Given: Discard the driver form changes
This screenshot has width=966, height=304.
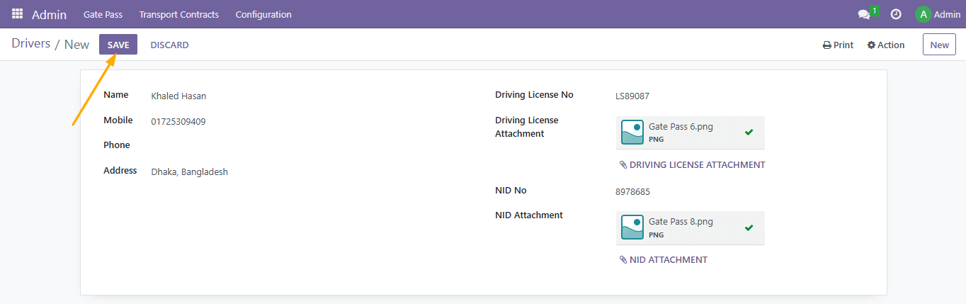Looking at the screenshot, I should 169,45.
